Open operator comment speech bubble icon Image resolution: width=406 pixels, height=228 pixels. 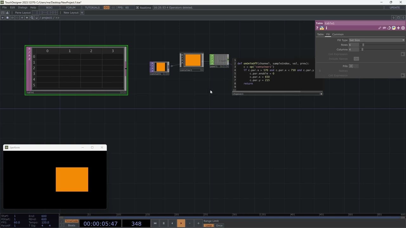[384, 28]
